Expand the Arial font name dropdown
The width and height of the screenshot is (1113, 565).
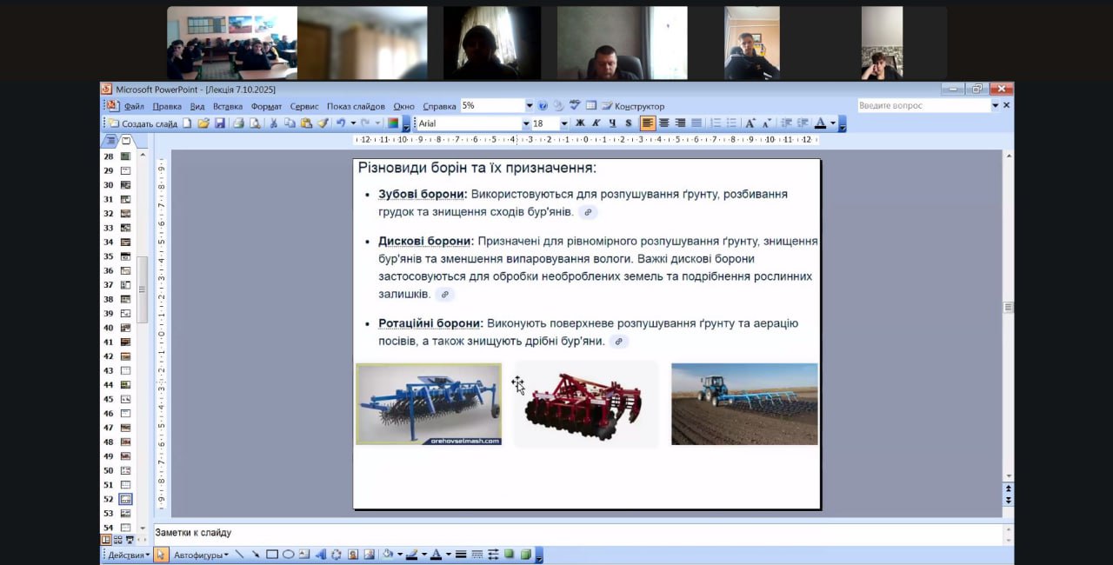pyautogui.click(x=526, y=123)
